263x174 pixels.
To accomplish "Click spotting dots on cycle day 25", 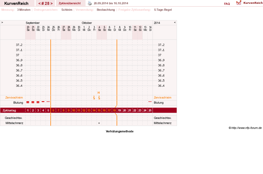I will pos(150,102).
